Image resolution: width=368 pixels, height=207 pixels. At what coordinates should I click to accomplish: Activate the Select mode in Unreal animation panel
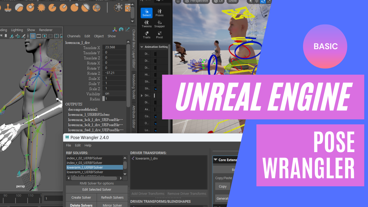coord(147,13)
